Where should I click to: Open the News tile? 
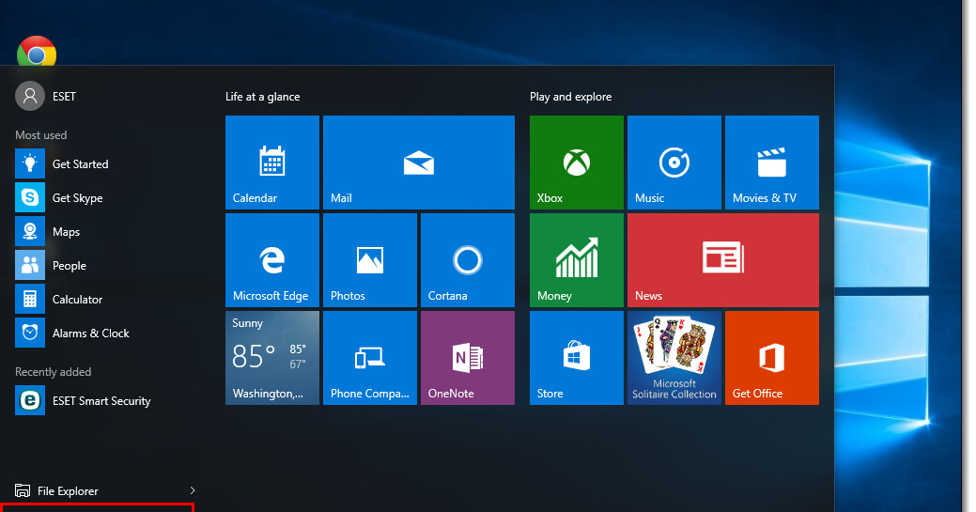coord(723,259)
